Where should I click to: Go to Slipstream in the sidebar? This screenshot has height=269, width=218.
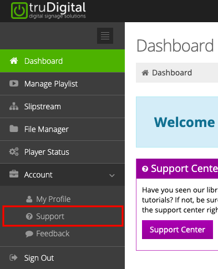[x=62, y=106]
